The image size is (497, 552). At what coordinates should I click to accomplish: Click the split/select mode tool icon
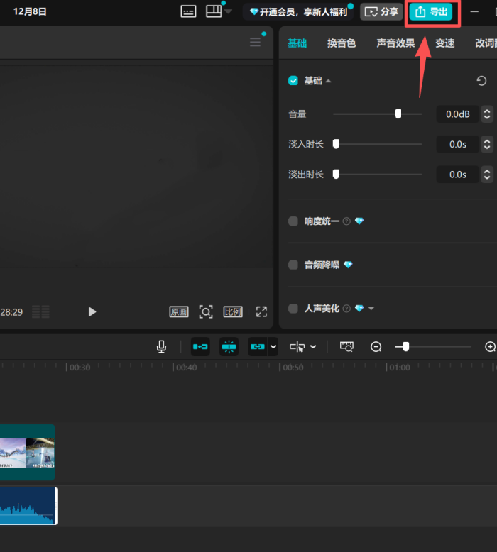(297, 347)
